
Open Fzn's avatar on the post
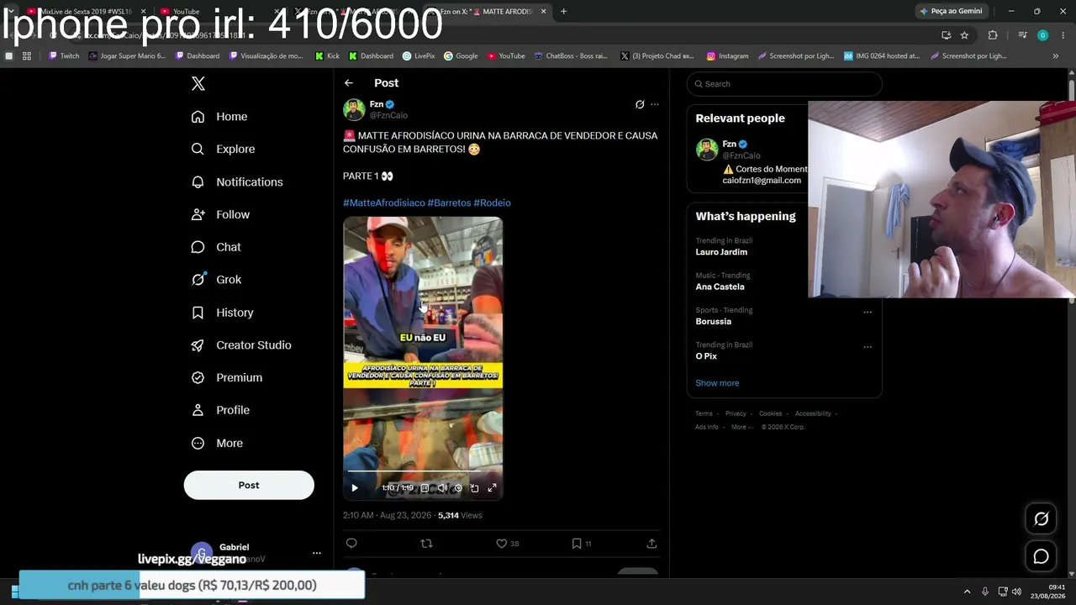coord(354,109)
